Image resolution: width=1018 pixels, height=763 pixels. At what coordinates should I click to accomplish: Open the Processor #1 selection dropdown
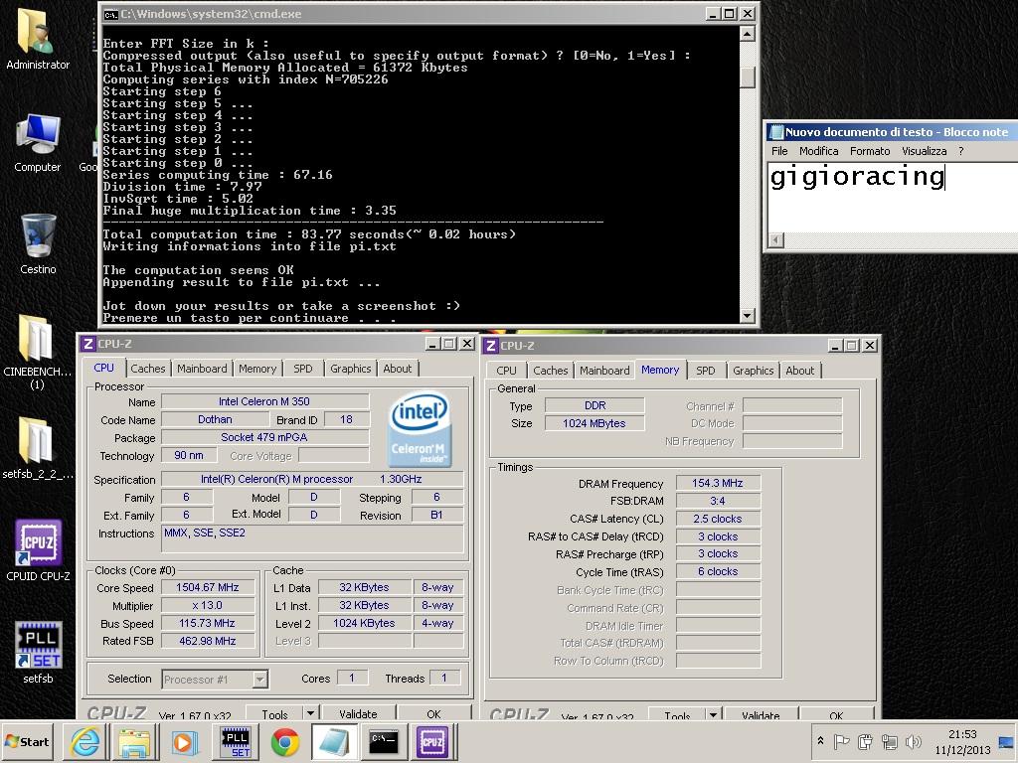[x=215, y=680]
